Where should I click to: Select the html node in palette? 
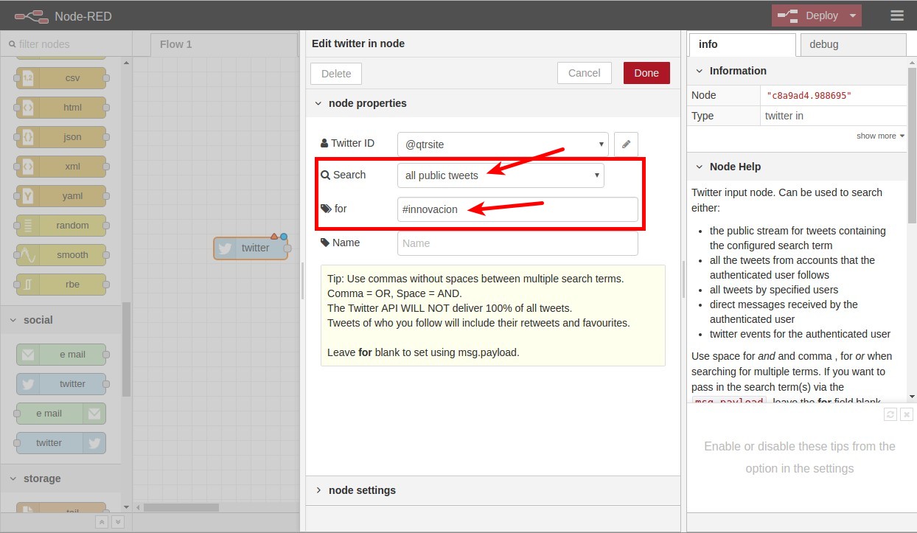pos(61,108)
